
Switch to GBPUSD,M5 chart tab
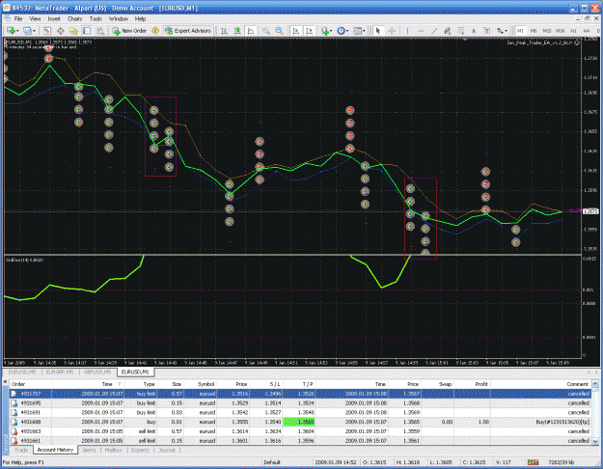point(97,372)
